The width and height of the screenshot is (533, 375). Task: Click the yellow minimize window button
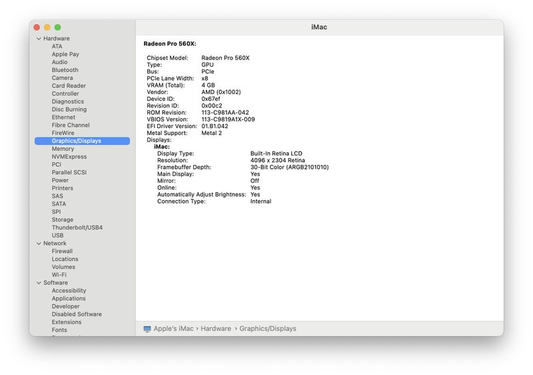(x=47, y=27)
